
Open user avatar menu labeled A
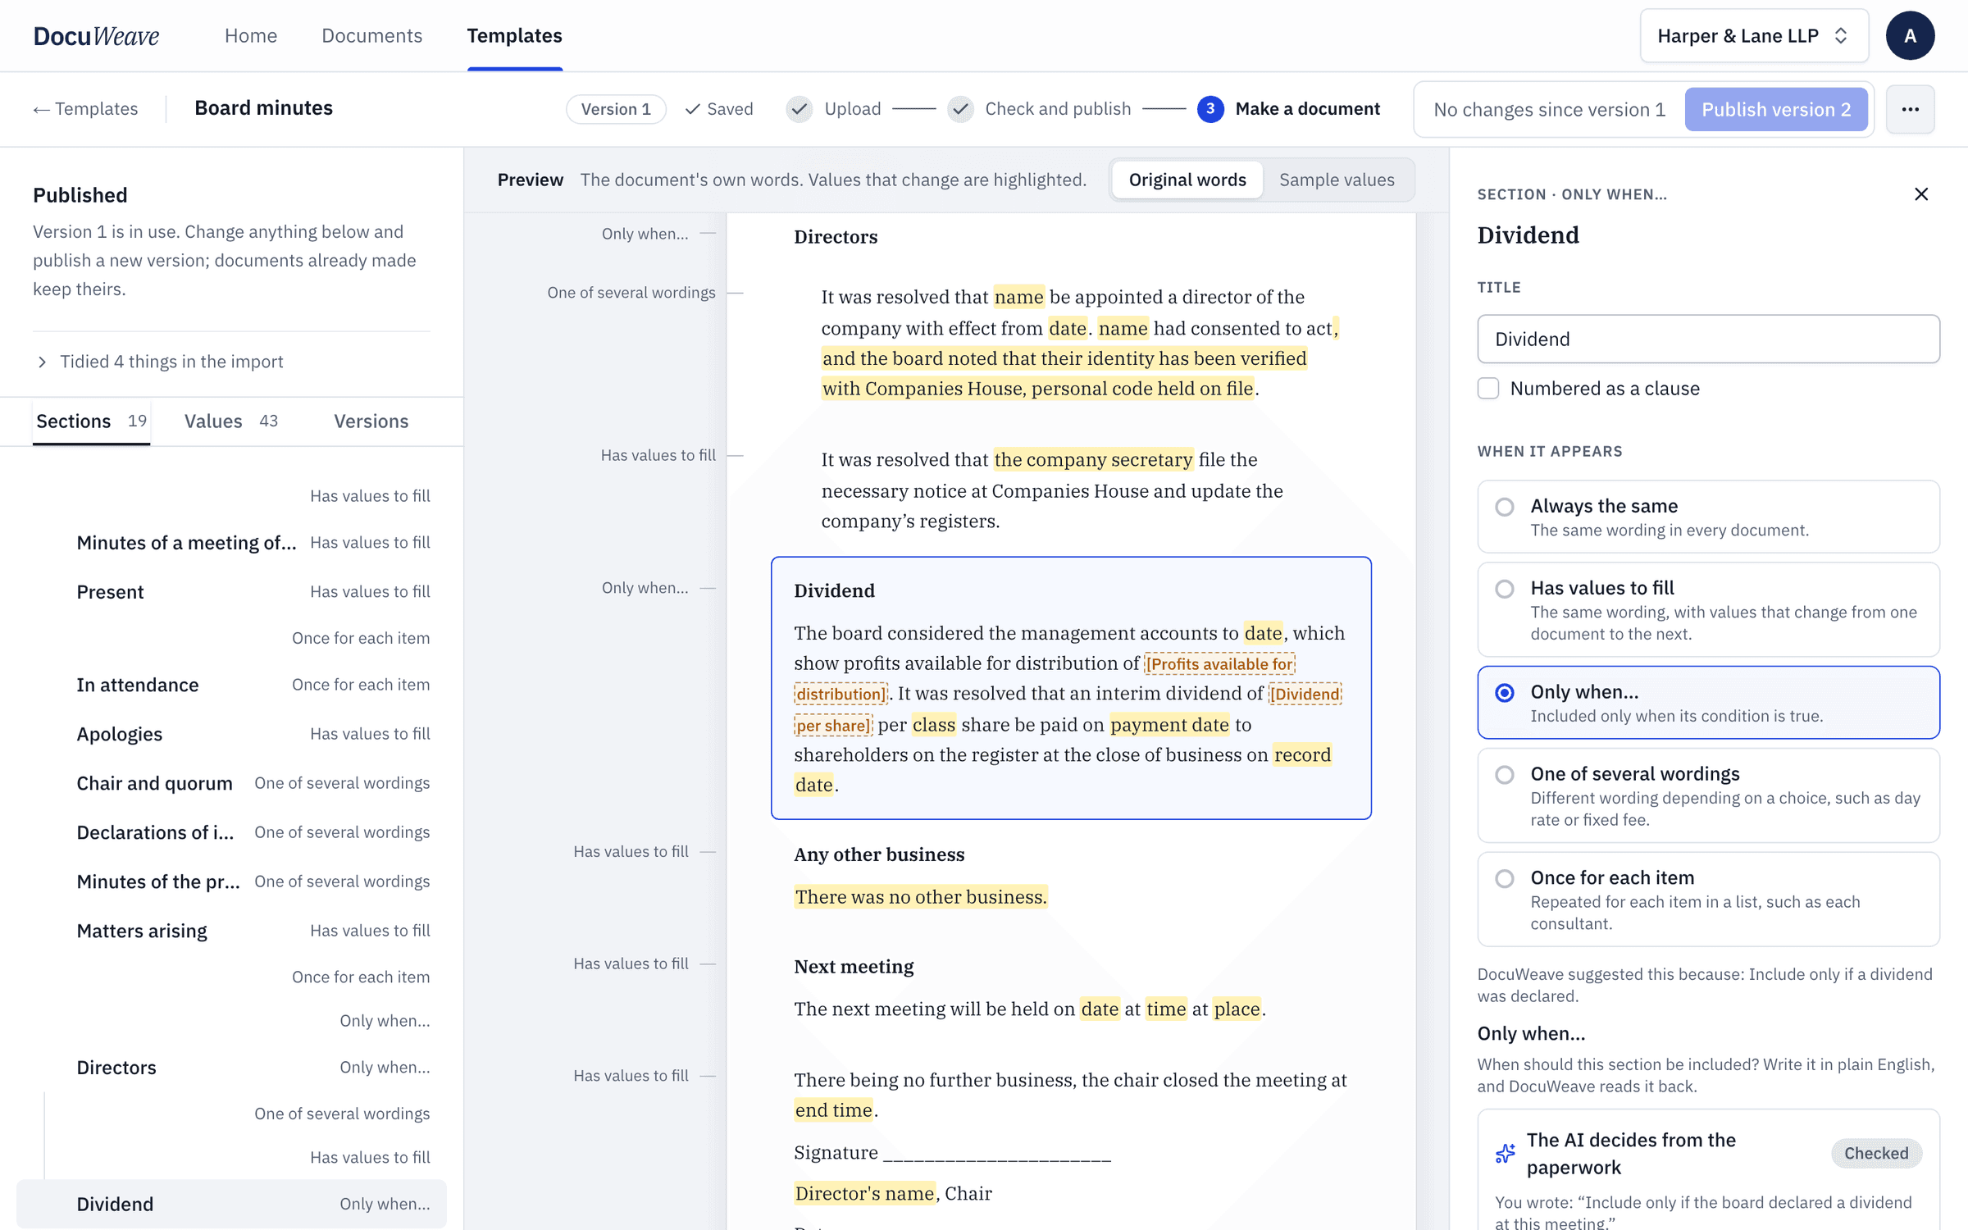1910,35
